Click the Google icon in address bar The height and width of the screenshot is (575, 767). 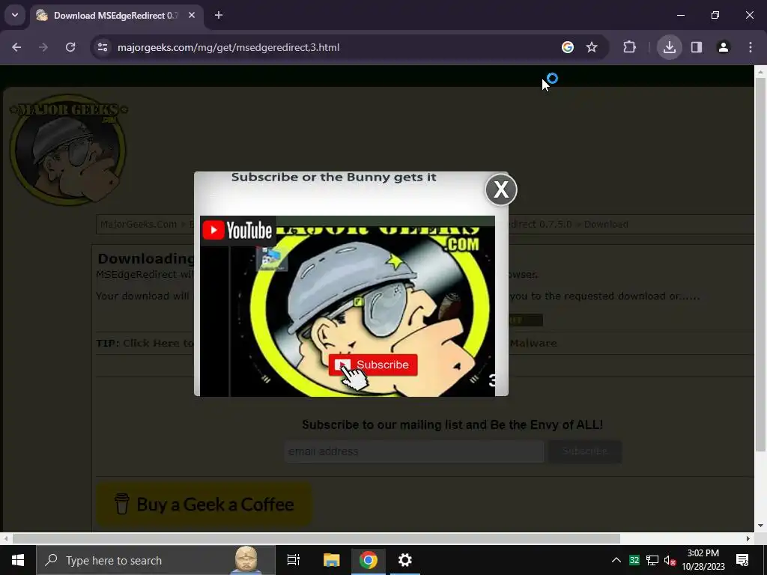[x=568, y=47]
